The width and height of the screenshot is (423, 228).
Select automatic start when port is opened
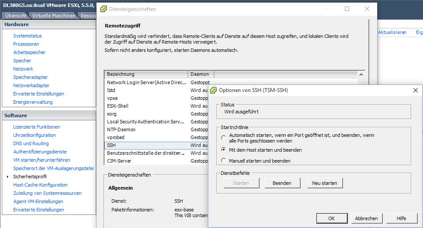coord(224,138)
